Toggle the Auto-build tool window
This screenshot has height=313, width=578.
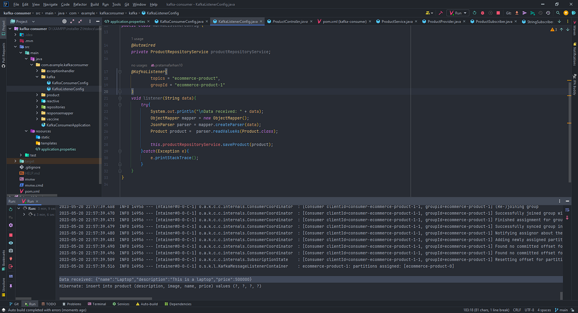147,304
